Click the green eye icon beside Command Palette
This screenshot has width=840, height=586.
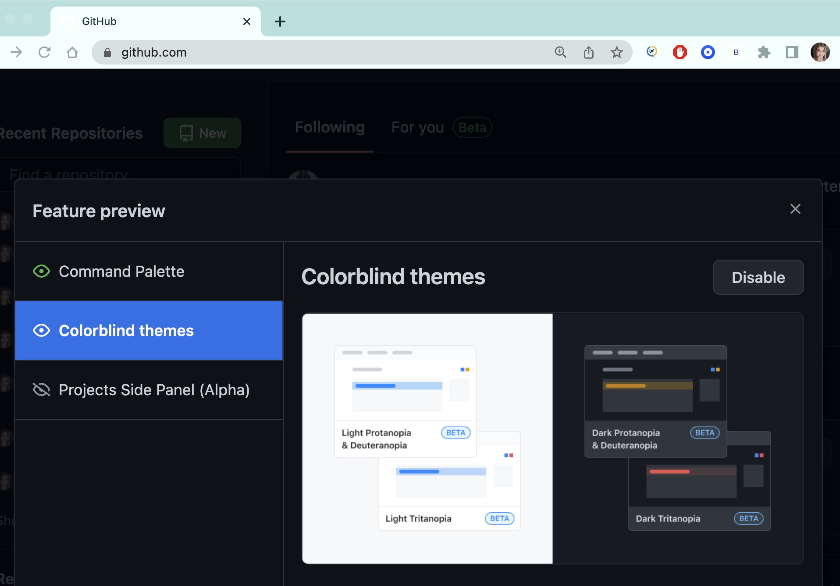pos(42,272)
